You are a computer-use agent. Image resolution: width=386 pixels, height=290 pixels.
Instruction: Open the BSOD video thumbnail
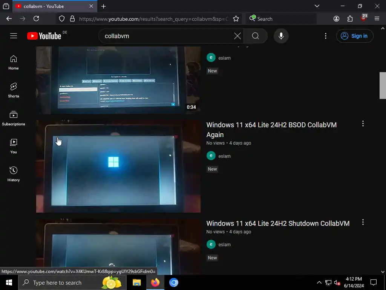click(118, 166)
